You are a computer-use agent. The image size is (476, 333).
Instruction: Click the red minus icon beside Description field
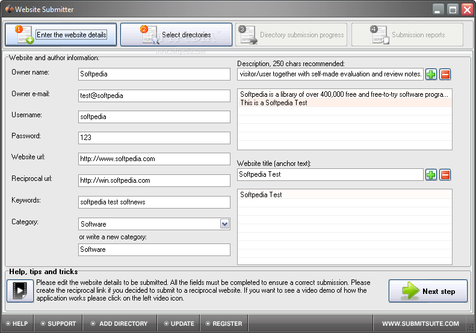(x=445, y=75)
